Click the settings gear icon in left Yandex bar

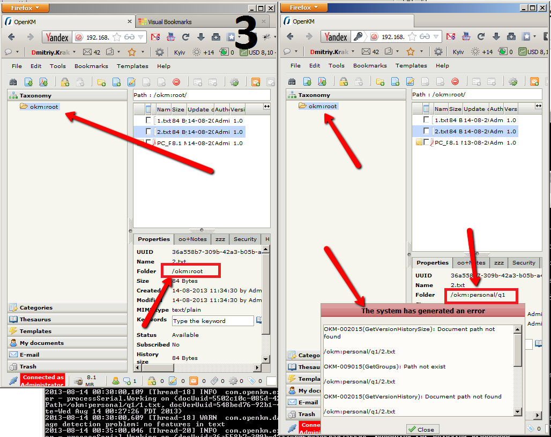[160, 52]
